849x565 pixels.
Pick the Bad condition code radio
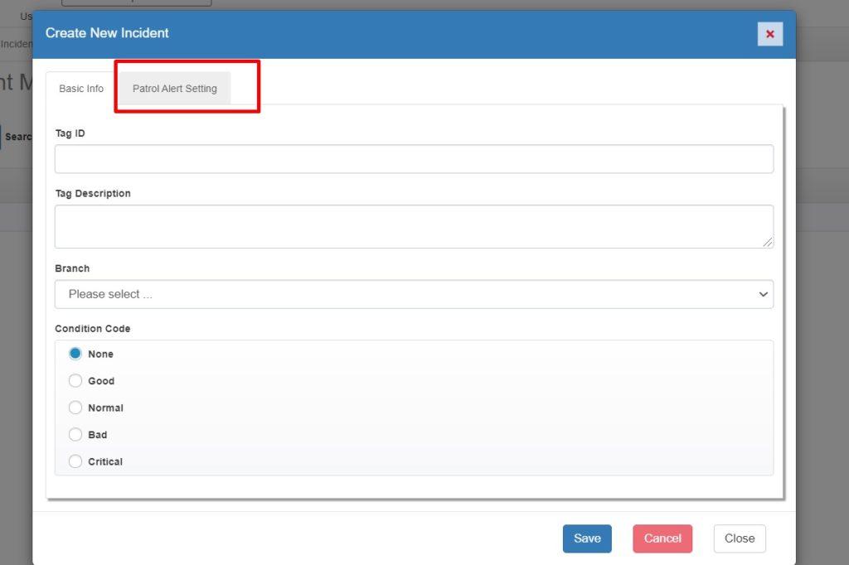[75, 435]
